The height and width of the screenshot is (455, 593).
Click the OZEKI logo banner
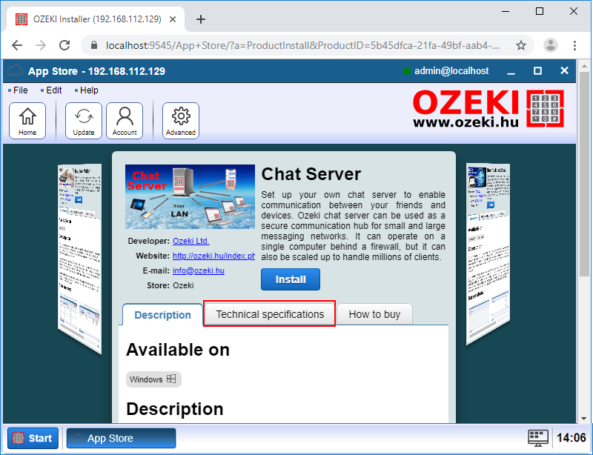(488, 108)
